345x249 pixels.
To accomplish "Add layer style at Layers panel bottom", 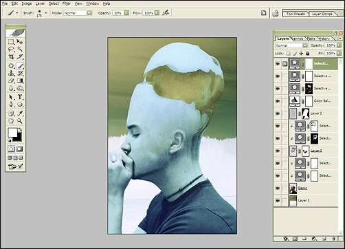I will pyautogui.click(x=285, y=239).
